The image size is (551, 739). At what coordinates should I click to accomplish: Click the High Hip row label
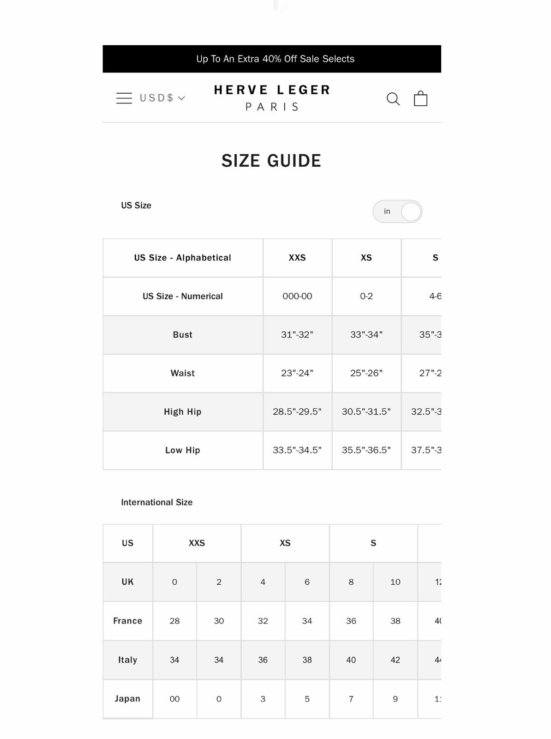[183, 412]
